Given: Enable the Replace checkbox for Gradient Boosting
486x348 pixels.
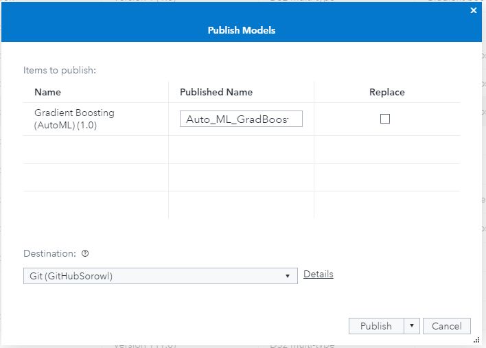Looking at the screenshot, I should 385,119.
